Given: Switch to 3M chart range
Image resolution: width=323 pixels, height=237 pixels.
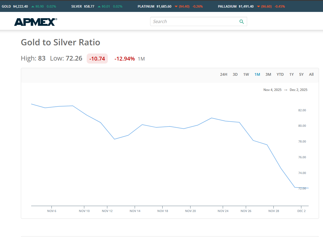Looking at the screenshot, I should pyautogui.click(x=268, y=74).
